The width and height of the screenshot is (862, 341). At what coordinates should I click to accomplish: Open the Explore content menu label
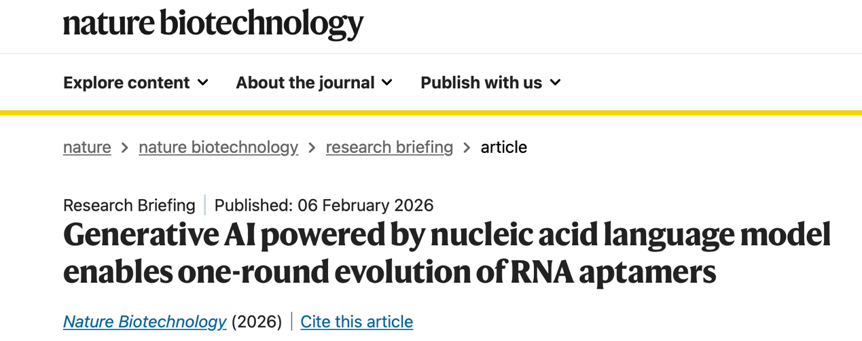click(126, 83)
